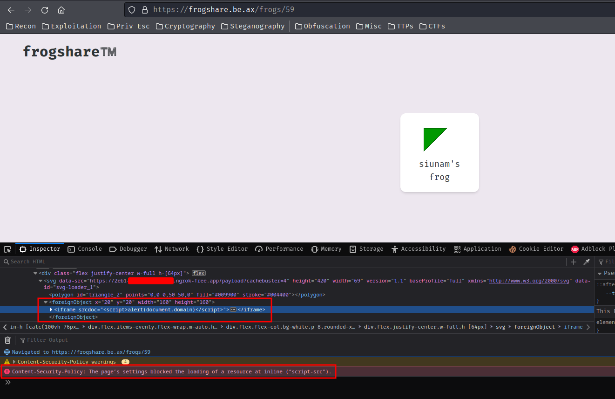Open the Obfuscation bookmarks folder

click(x=322, y=26)
